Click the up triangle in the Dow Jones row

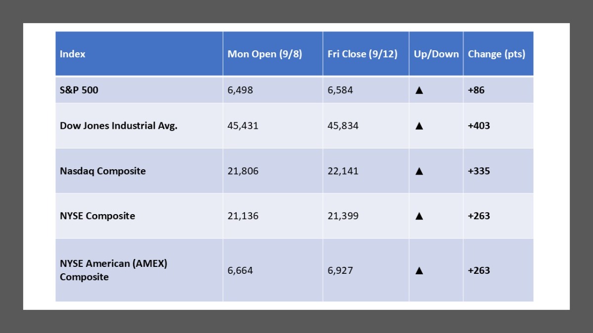pyautogui.click(x=419, y=126)
